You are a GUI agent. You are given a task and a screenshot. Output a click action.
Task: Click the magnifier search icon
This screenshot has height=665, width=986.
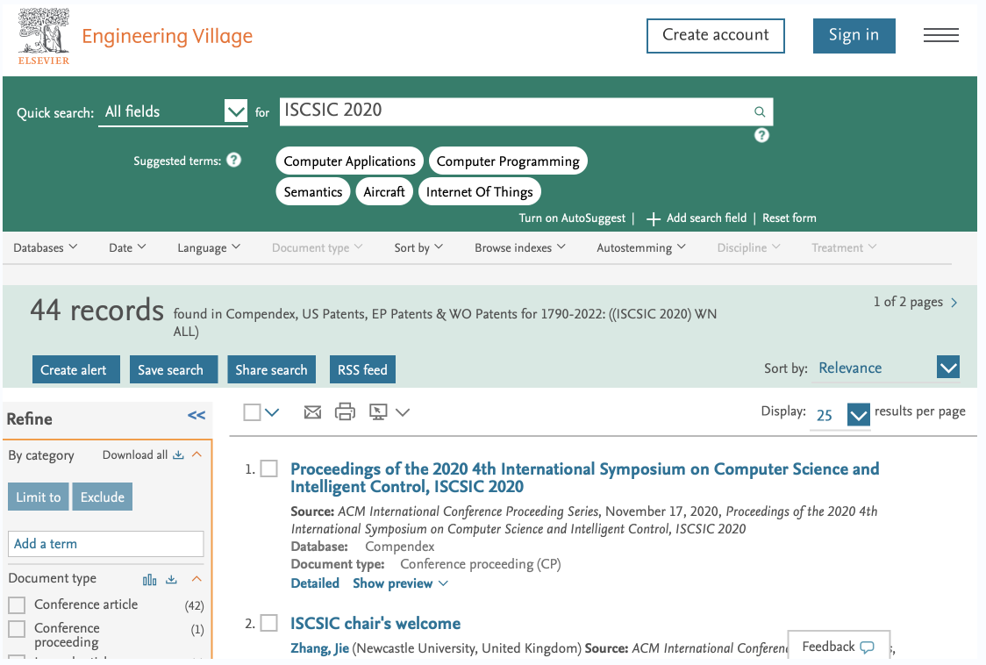[760, 111]
